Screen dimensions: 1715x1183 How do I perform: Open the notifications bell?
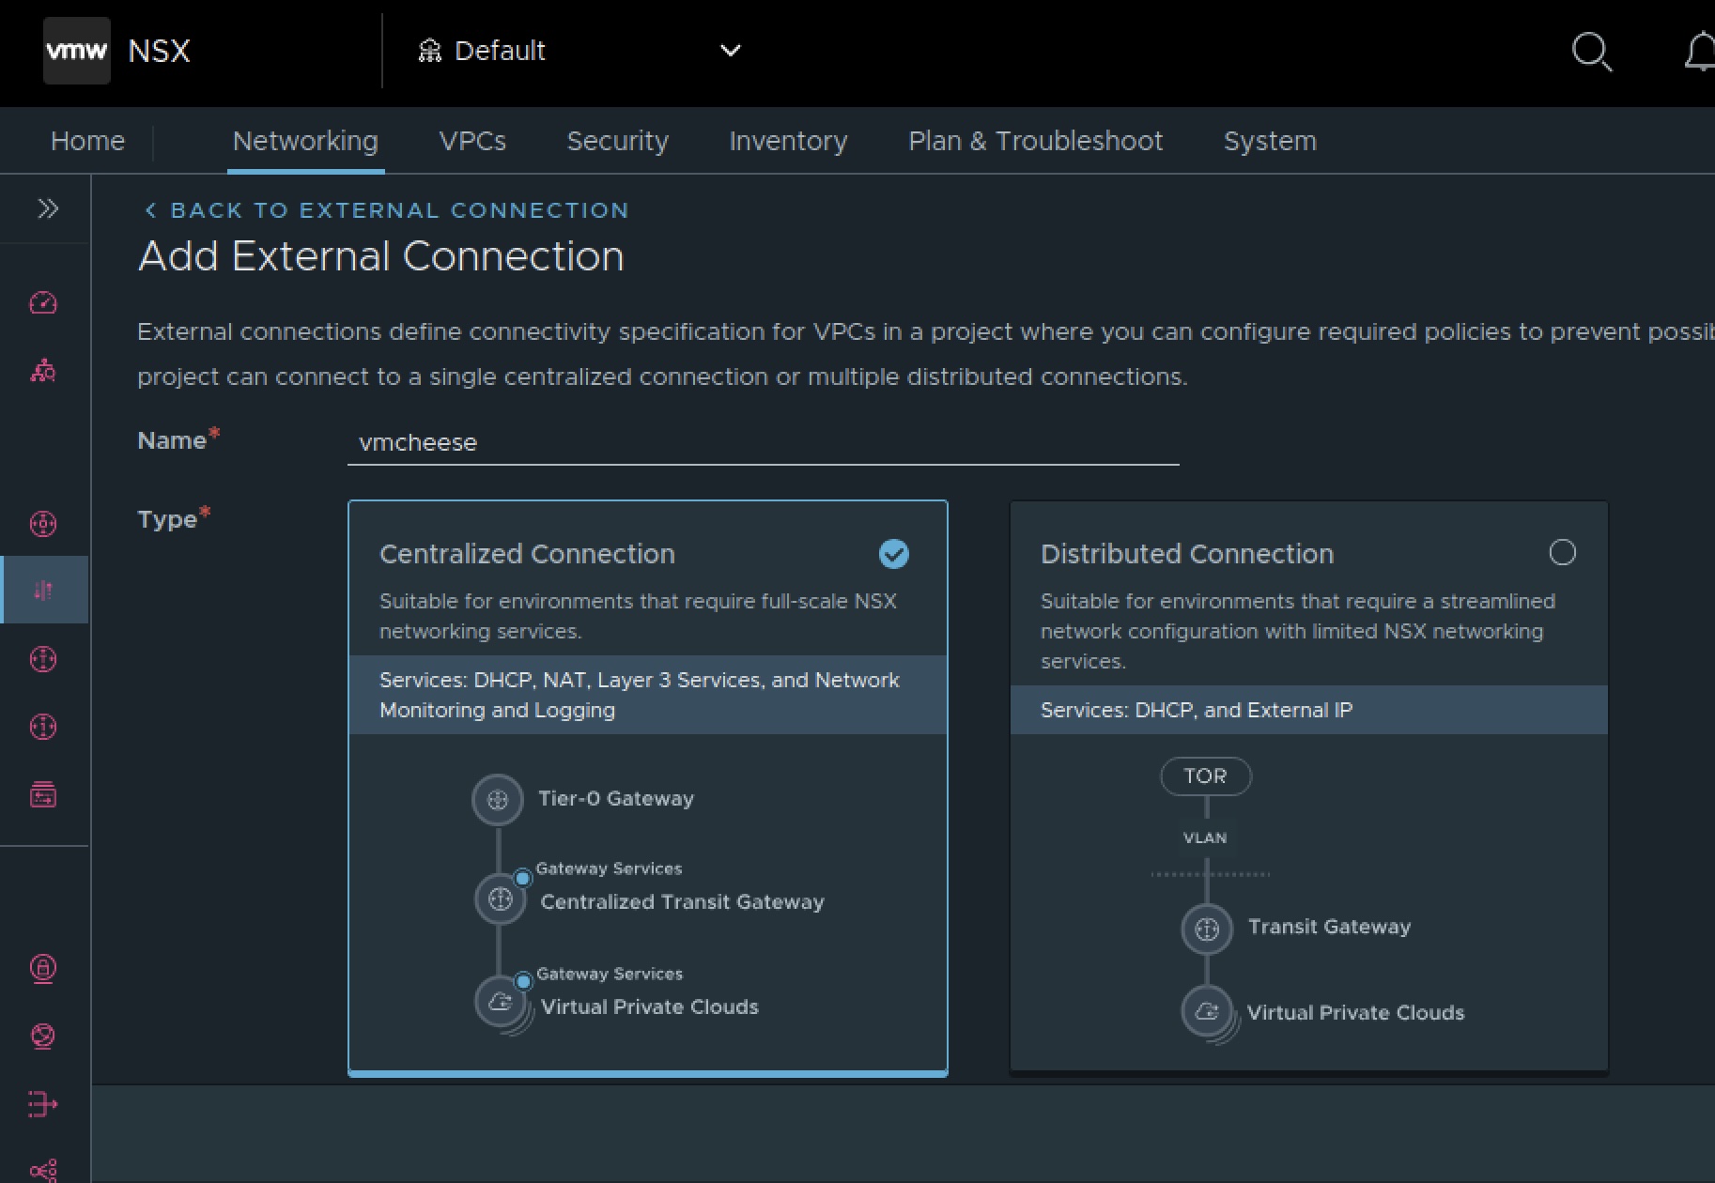pyautogui.click(x=1701, y=52)
